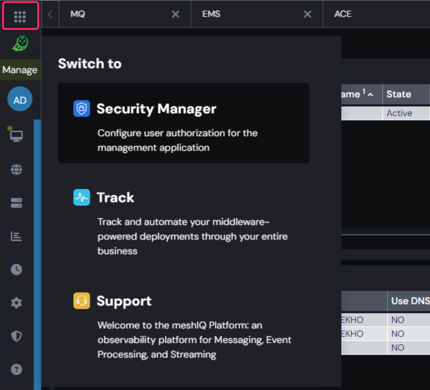Open the settings gear icon
Screen dimensions: 430x390
pyautogui.click(x=17, y=303)
